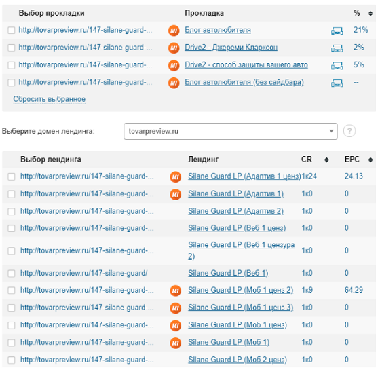Click orange MI icon beside Блог автолюбителя
Image resolution: width=378 pixels, height=372 pixels.
pyautogui.click(x=174, y=31)
